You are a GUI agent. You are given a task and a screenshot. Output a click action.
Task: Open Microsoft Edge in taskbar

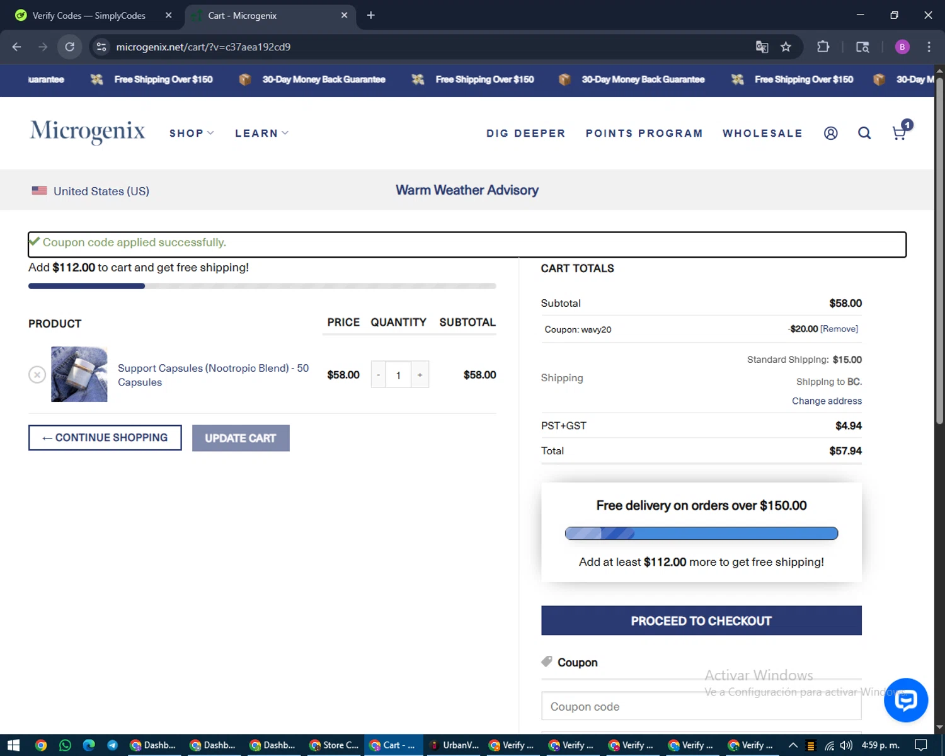pyautogui.click(x=89, y=745)
